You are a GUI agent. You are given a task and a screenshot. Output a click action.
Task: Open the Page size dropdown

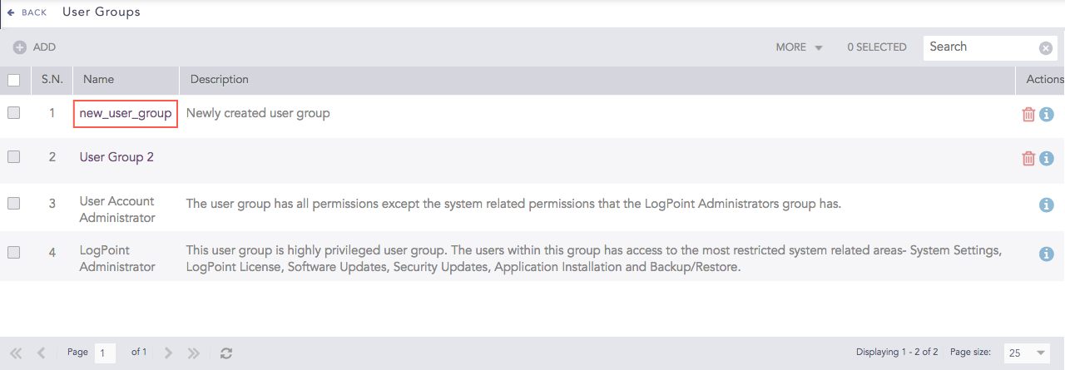coord(1028,353)
